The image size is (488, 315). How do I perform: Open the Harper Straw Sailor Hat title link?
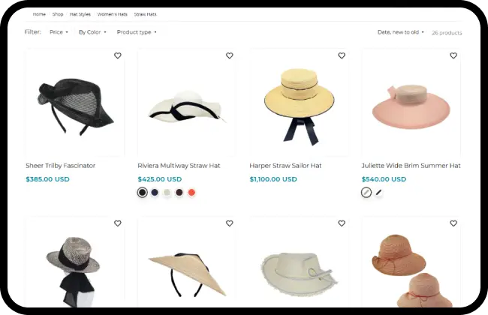pos(285,166)
